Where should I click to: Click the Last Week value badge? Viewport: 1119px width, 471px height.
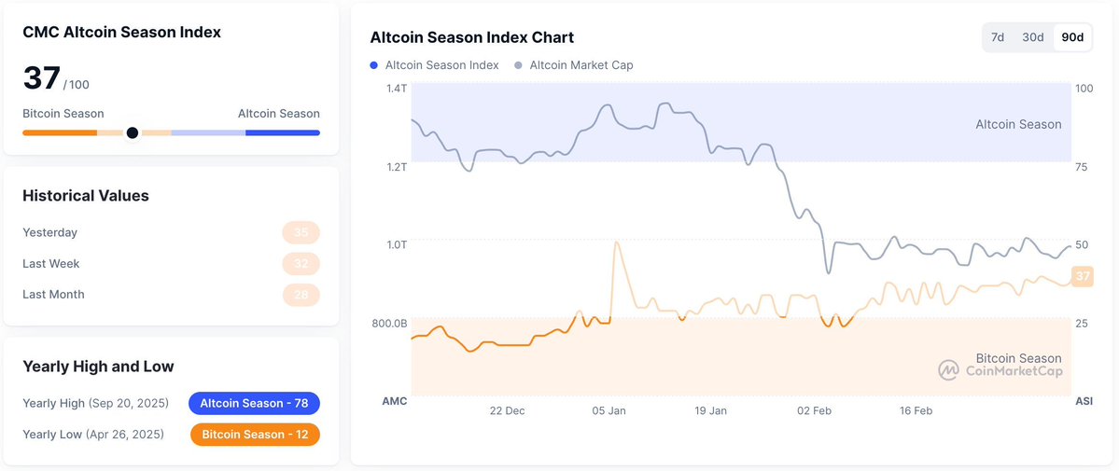click(301, 264)
